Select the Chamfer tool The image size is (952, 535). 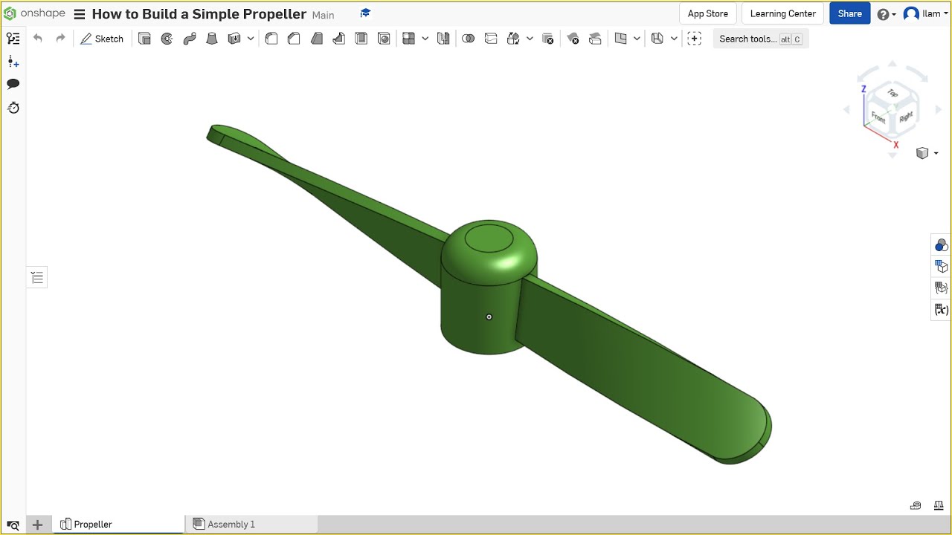[294, 39]
